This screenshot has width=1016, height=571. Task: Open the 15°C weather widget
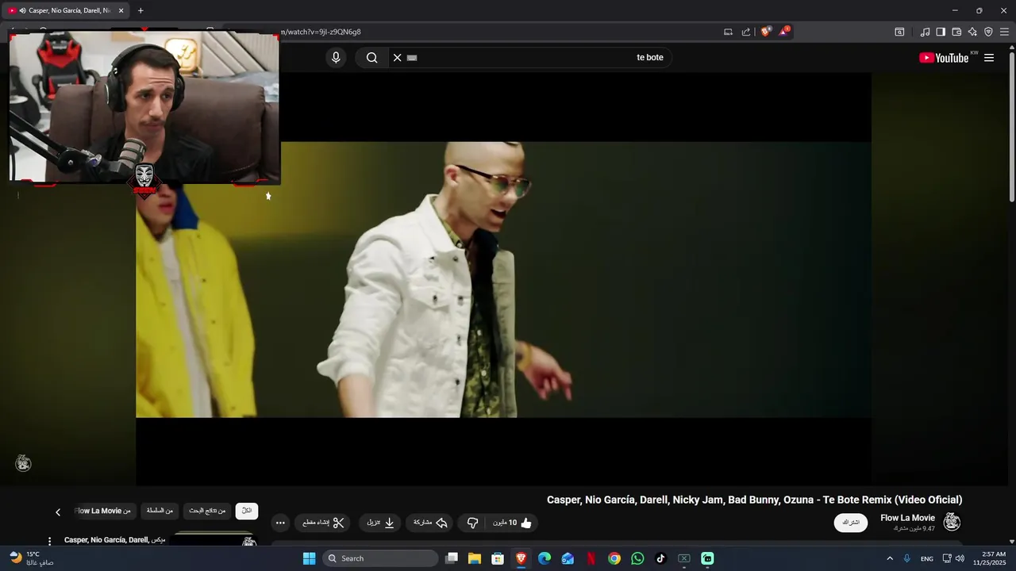(x=30, y=558)
